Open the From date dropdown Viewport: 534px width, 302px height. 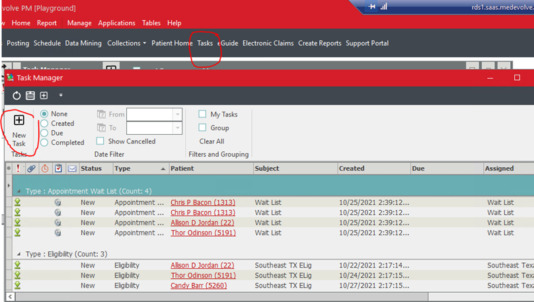coord(177,114)
